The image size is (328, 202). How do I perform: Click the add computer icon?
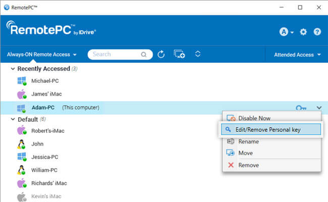point(179,54)
